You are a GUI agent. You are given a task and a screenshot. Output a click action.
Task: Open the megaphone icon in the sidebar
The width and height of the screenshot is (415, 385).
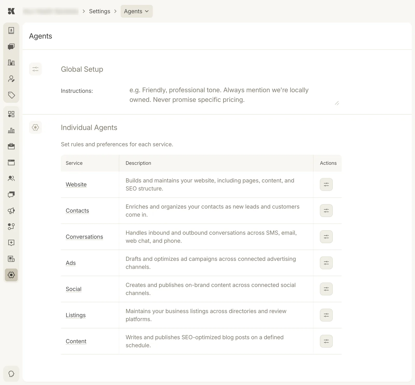11,211
